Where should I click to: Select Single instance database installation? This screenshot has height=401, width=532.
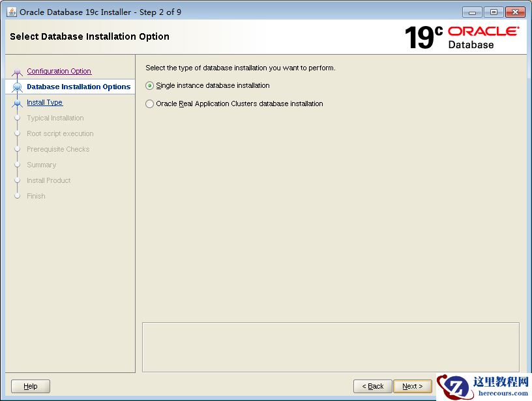(150, 85)
